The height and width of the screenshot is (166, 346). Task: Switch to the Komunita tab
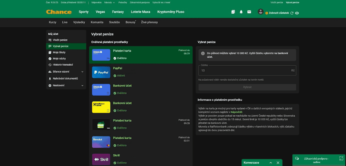click(97, 22)
